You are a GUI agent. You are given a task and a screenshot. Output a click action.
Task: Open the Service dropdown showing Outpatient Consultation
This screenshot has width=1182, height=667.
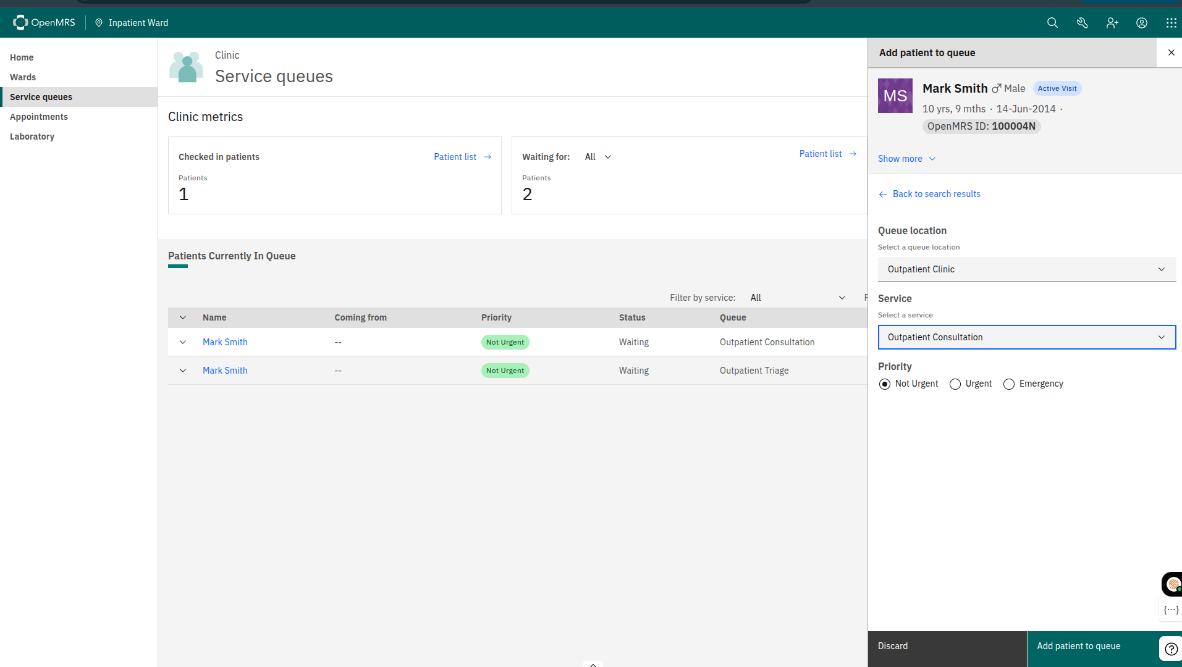[1027, 337]
